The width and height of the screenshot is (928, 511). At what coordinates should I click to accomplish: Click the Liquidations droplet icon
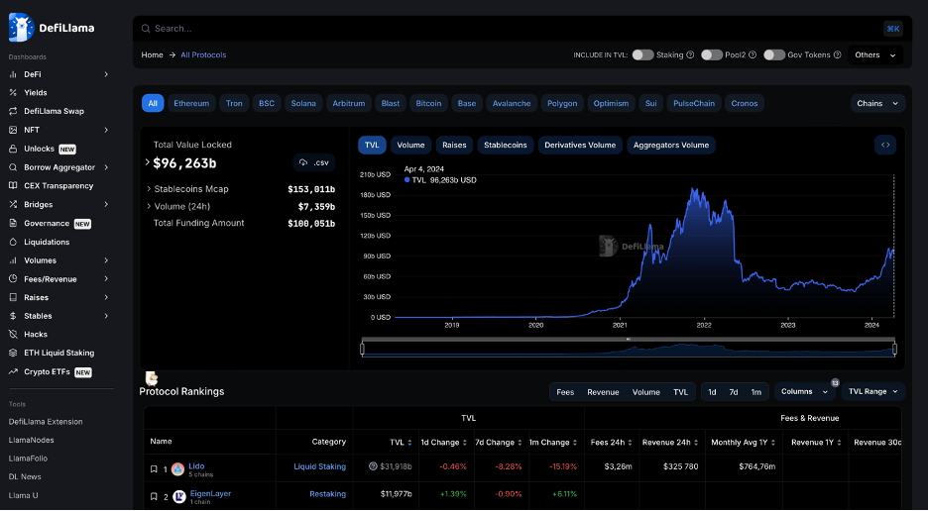13,242
